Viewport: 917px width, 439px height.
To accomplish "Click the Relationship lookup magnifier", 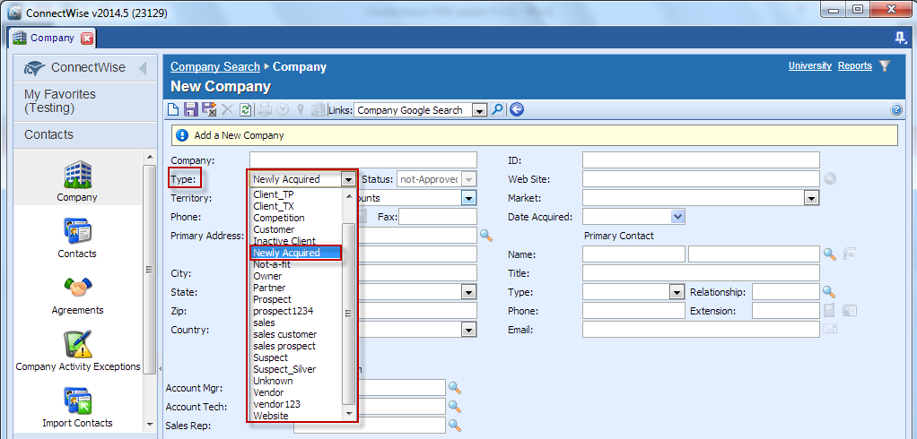I will pyautogui.click(x=829, y=291).
